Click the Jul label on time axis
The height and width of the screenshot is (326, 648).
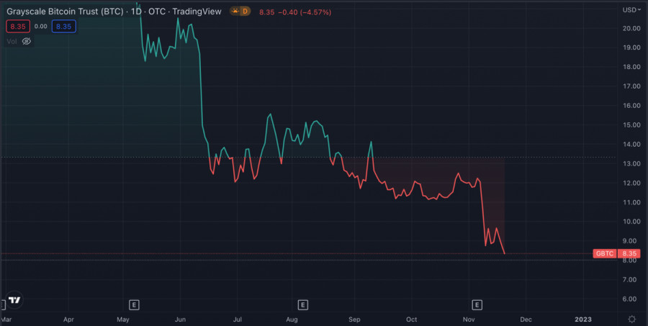point(237,320)
